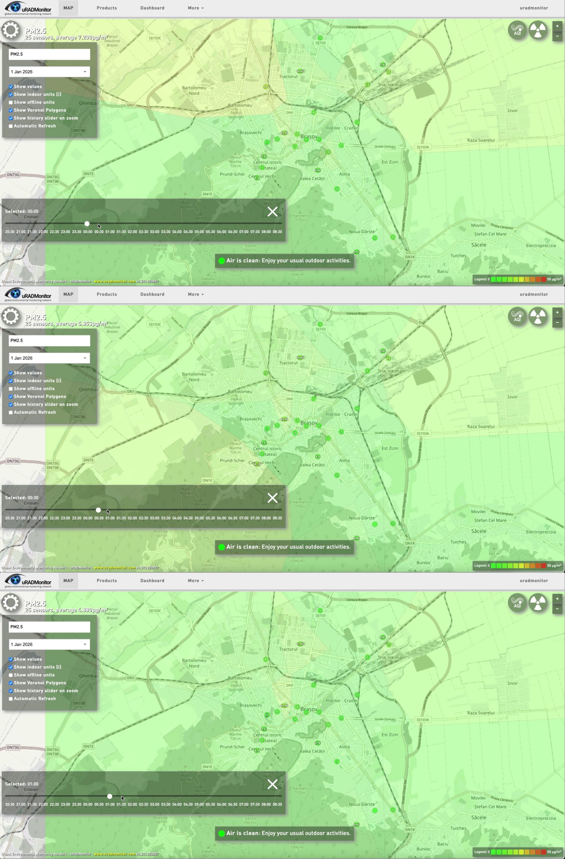565x859 pixels.
Task: Click the slider handle positioned at 00:30
Action: pyautogui.click(x=99, y=510)
